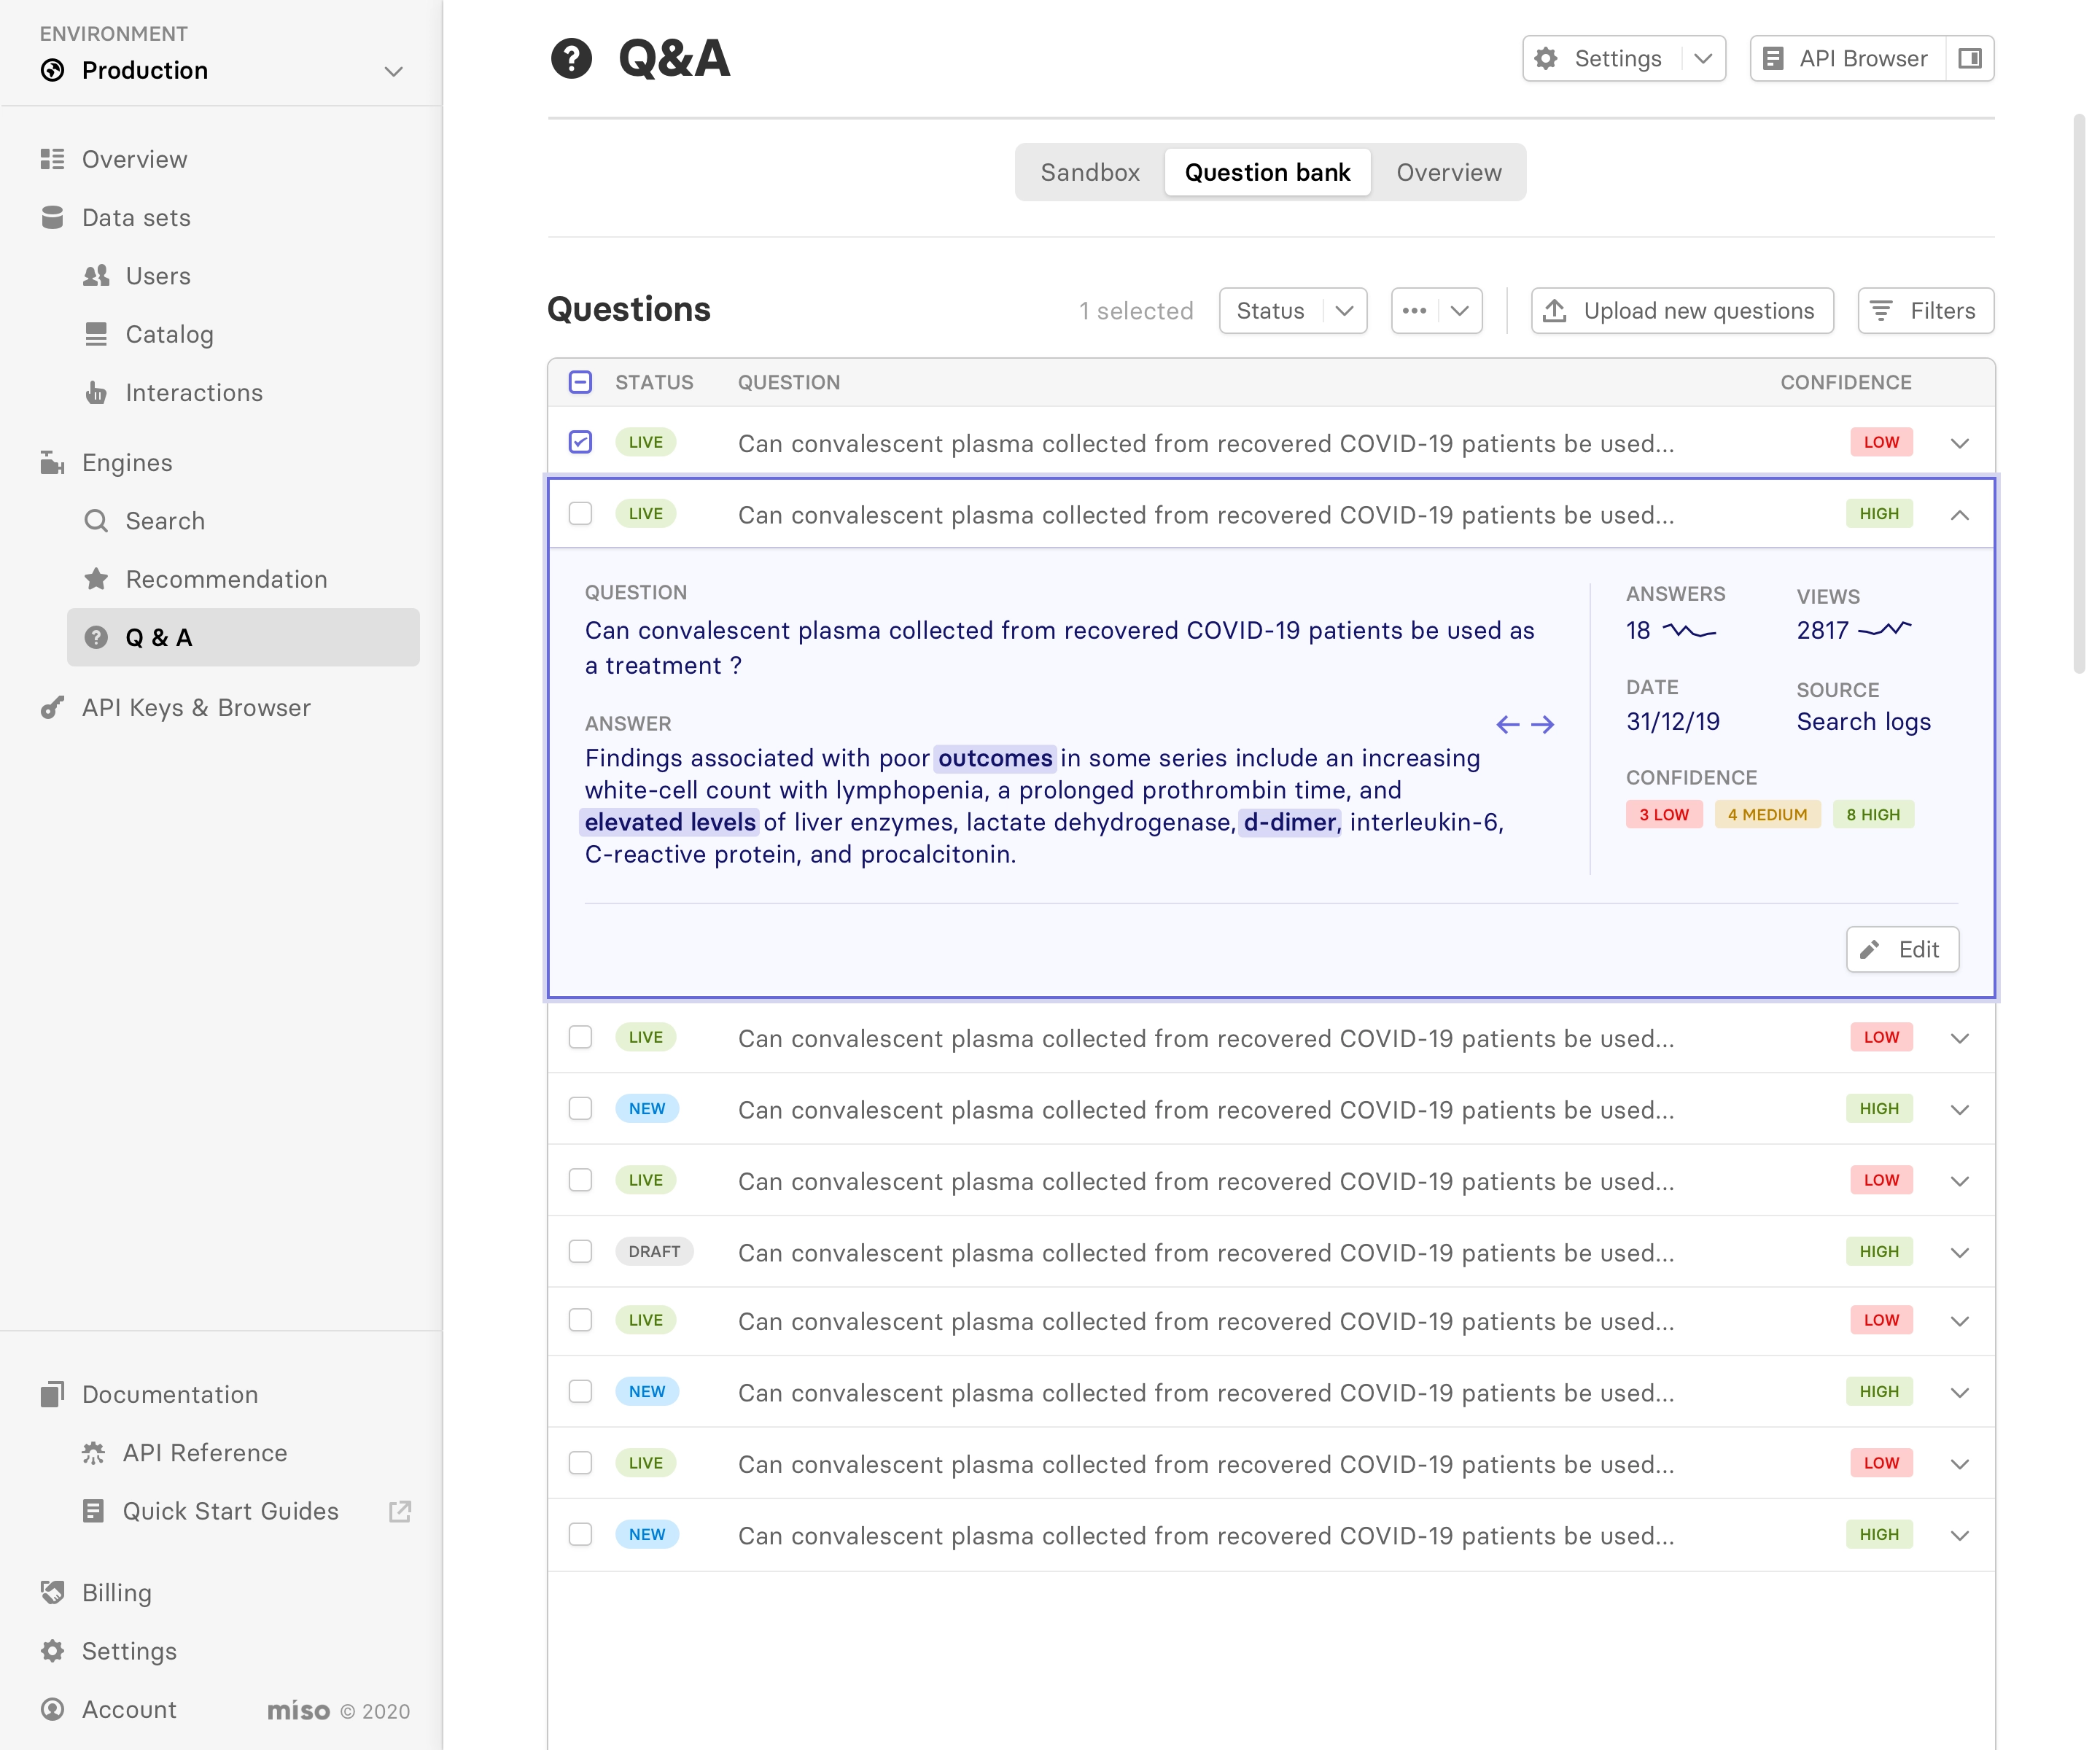
Task: Click the Documentation pages icon
Action: point(52,1394)
